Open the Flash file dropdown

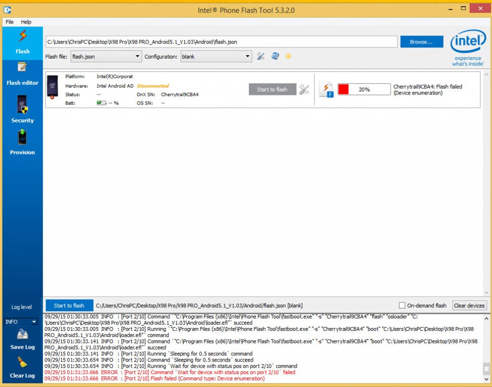(106, 57)
